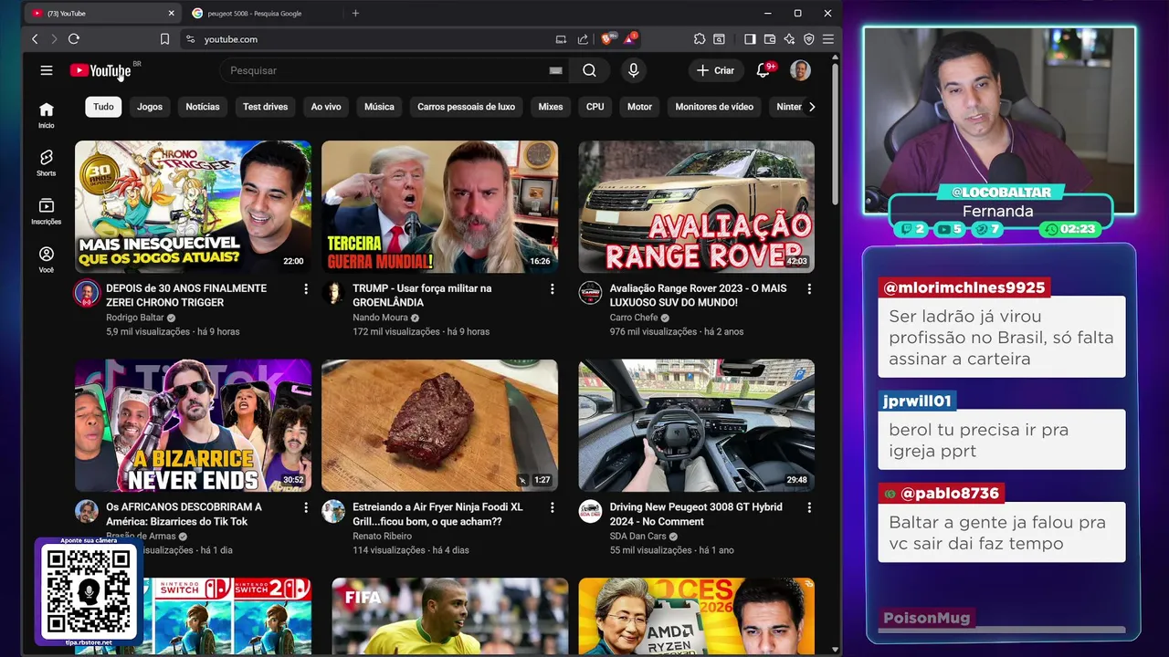Click the search magnifier button
The image size is (1169, 657).
tap(589, 70)
